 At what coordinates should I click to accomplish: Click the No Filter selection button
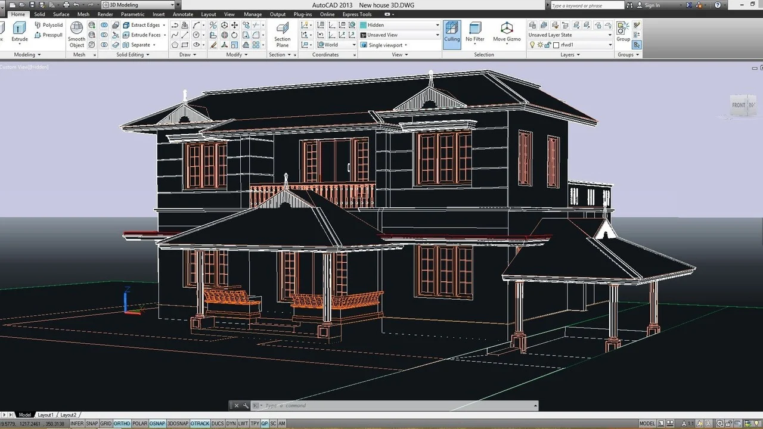[475, 32]
